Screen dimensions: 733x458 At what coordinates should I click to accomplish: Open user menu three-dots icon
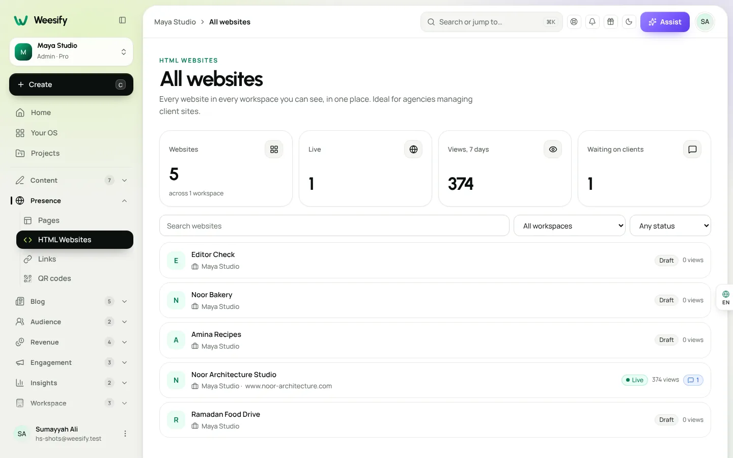[125, 434]
